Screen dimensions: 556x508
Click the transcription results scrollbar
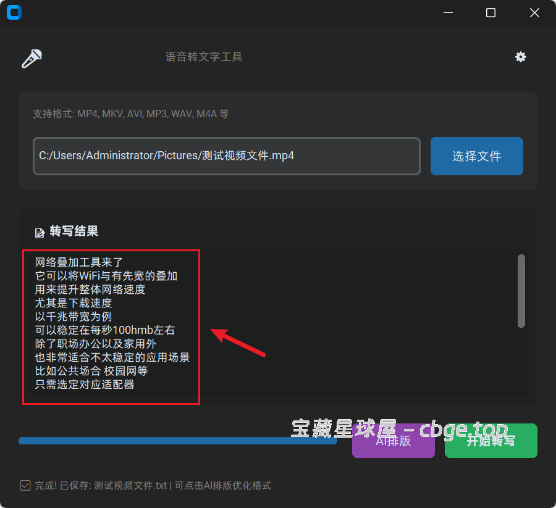coord(521,291)
